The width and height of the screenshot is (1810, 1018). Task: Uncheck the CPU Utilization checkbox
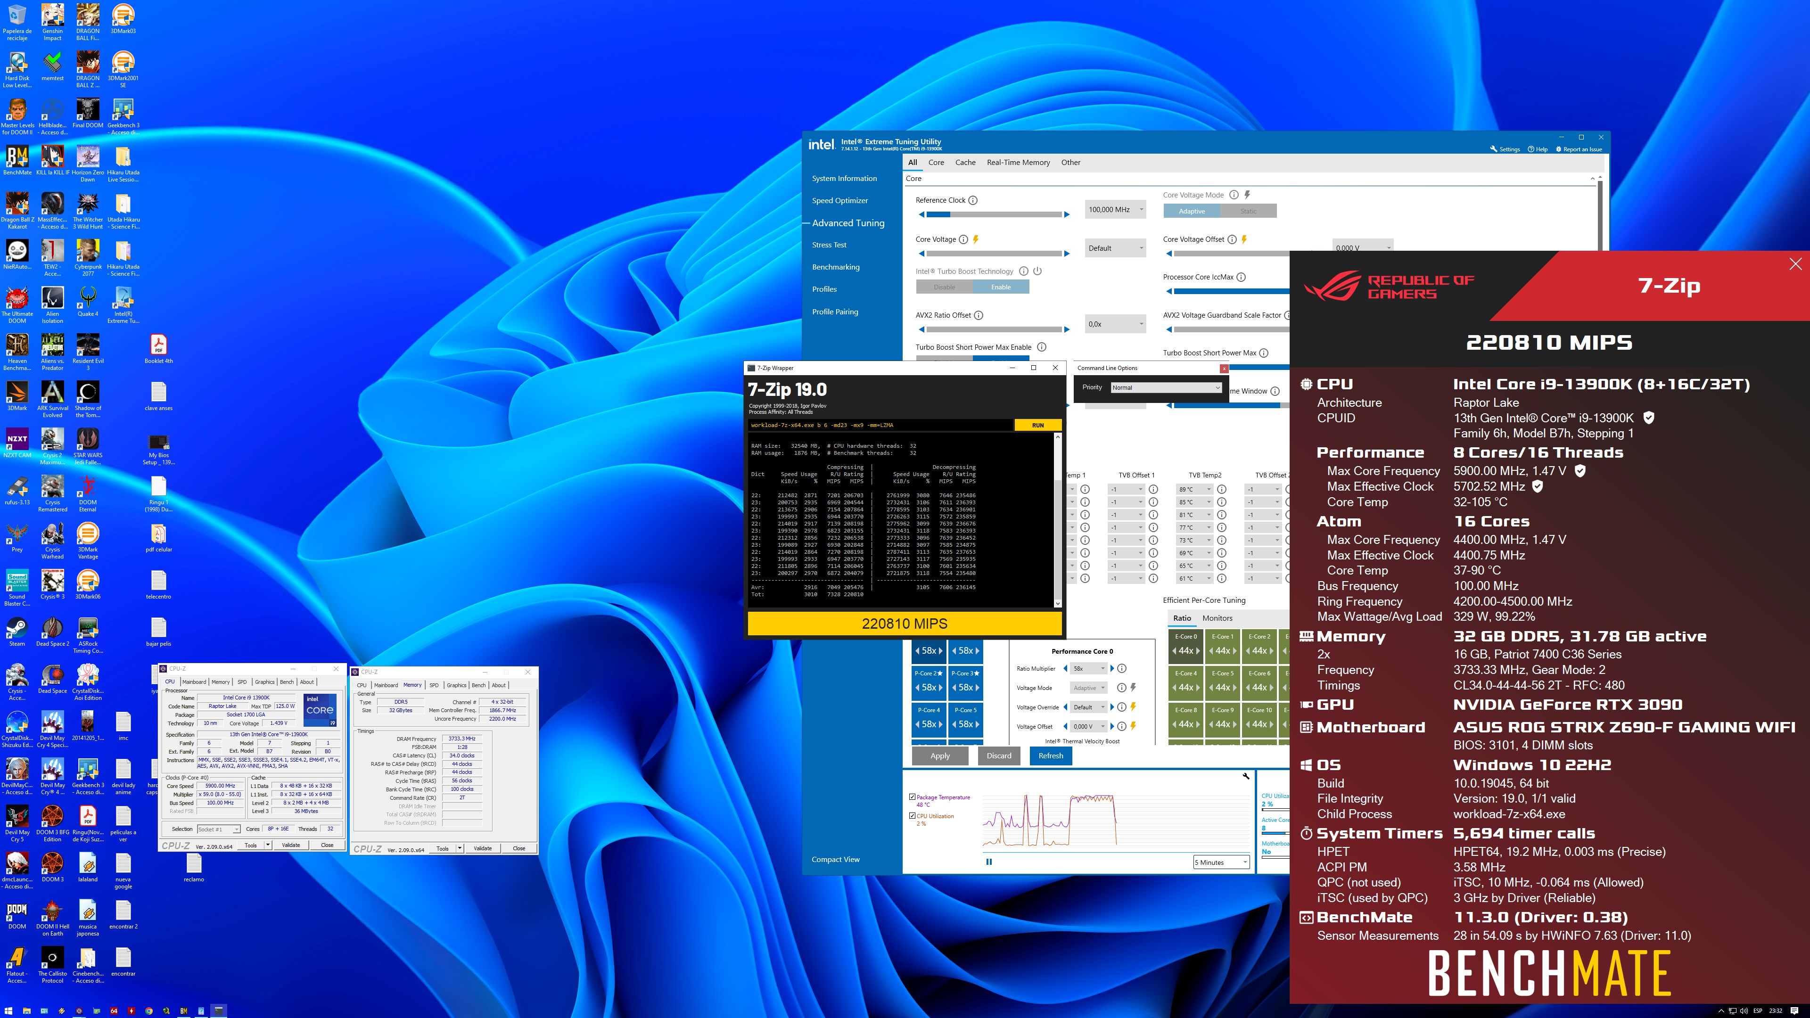912,816
